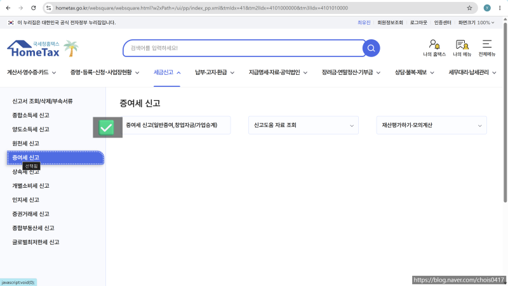Screen dimensions: 508x286
Task: Select 개별소비세 신고 in sidebar
Action: [x=30, y=186]
